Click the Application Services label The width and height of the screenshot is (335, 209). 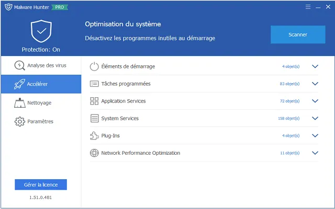tap(124, 101)
